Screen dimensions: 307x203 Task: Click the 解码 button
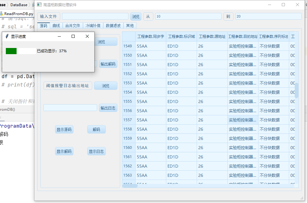(x=96, y=129)
